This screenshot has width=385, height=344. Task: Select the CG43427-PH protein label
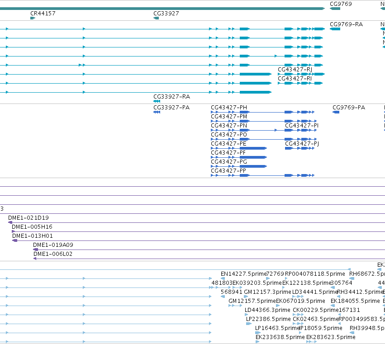click(x=229, y=108)
